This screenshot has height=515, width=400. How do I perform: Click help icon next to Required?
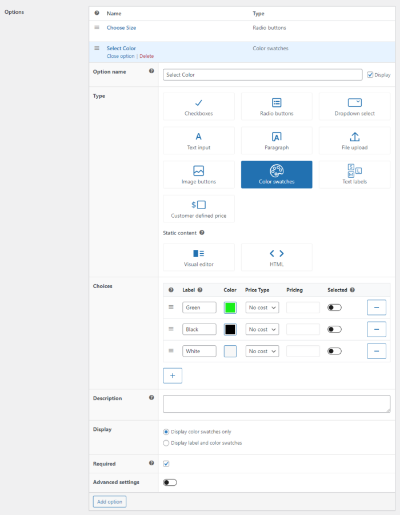pos(151,463)
